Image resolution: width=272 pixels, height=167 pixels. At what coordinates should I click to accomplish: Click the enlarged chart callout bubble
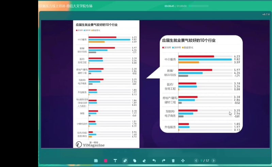pyautogui.click(x=201, y=85)
